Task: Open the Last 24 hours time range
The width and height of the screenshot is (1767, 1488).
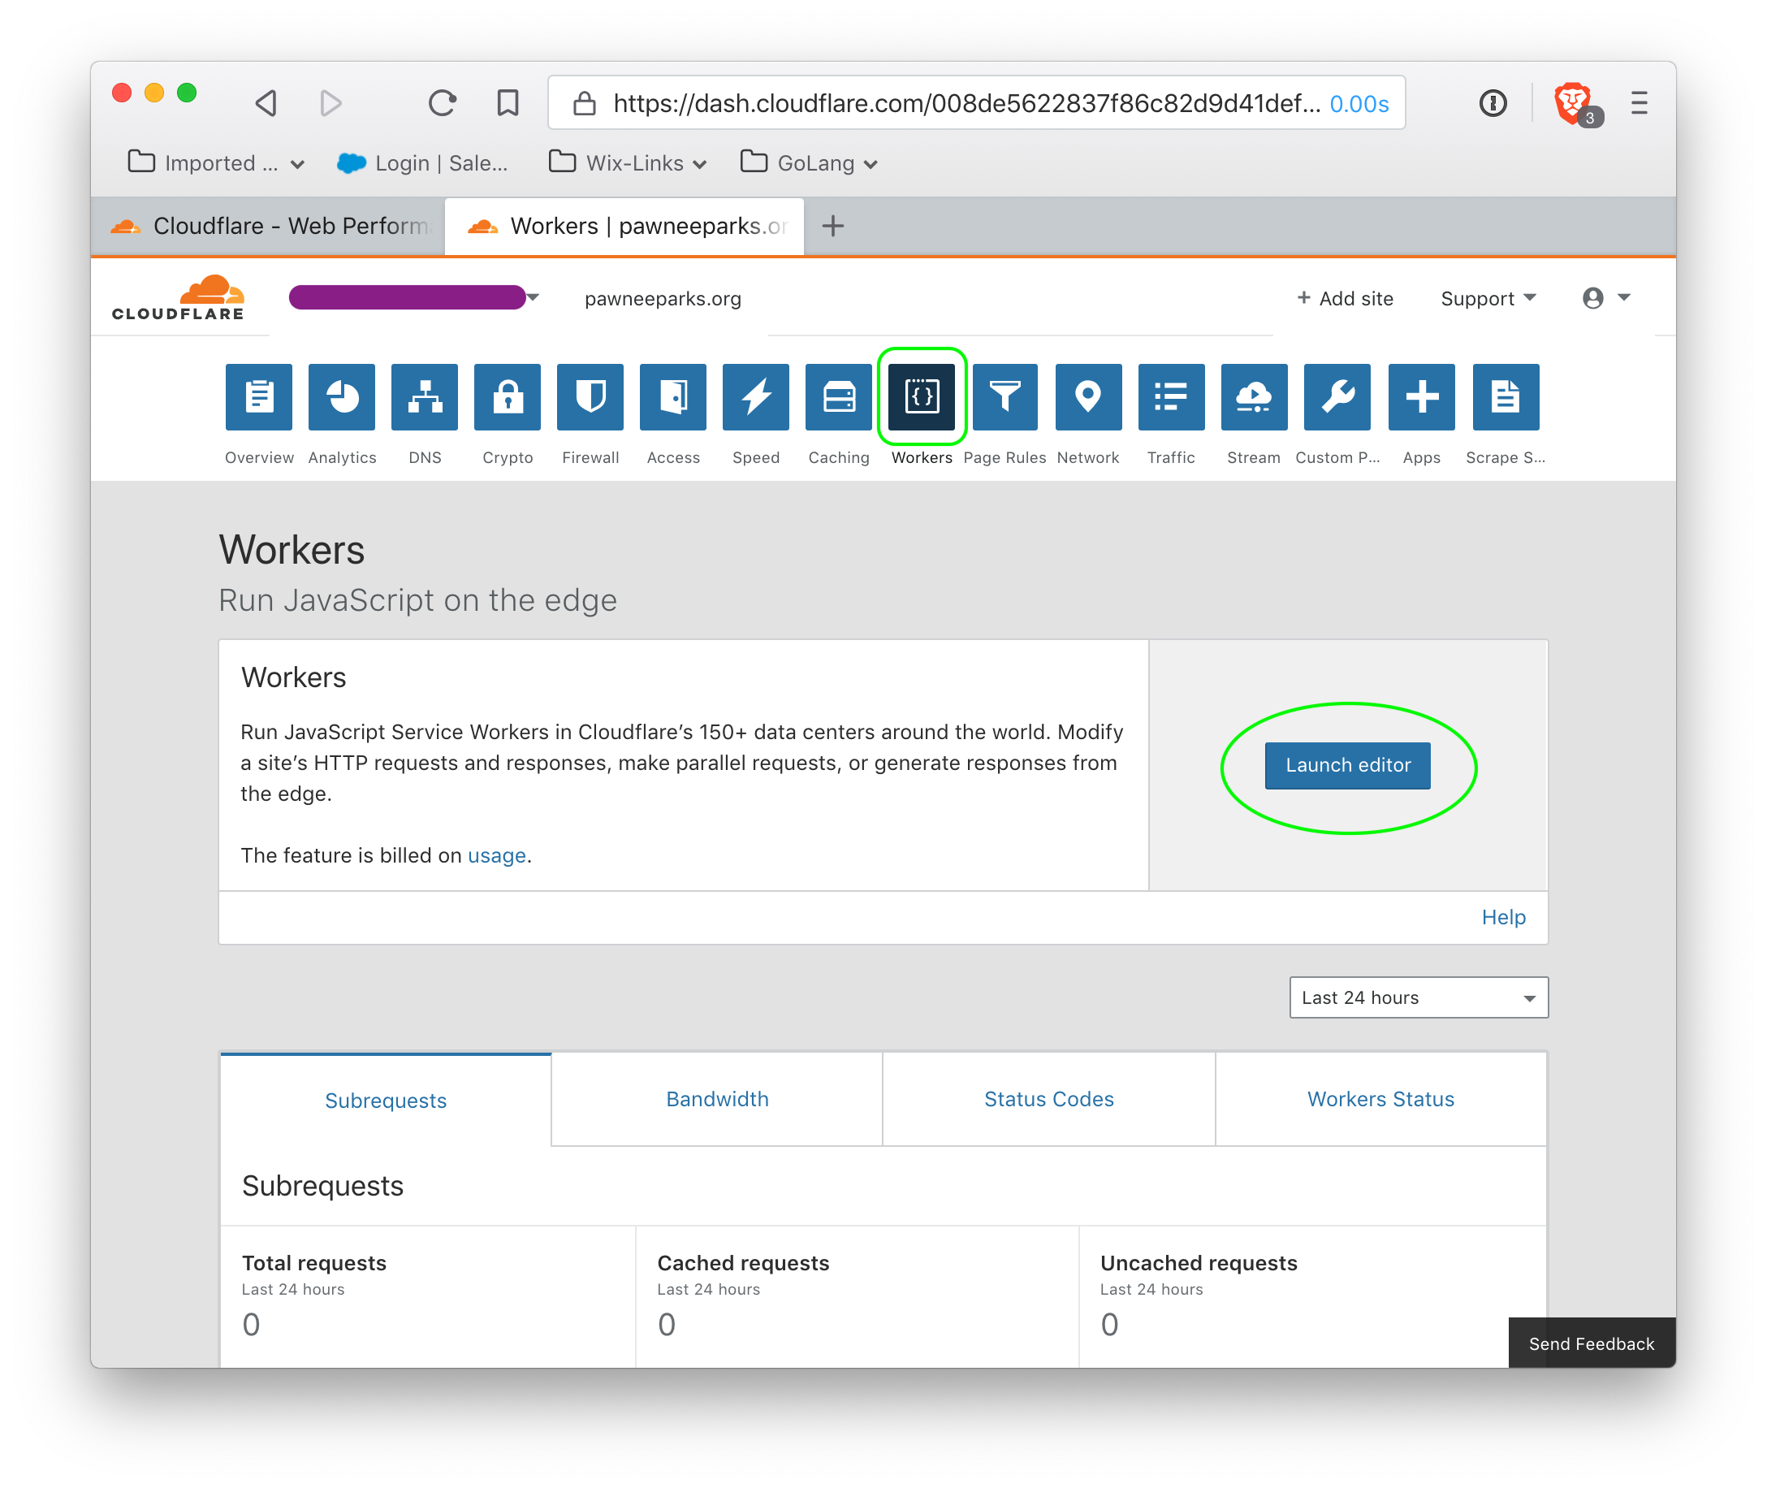Action: pos(1419,997)
